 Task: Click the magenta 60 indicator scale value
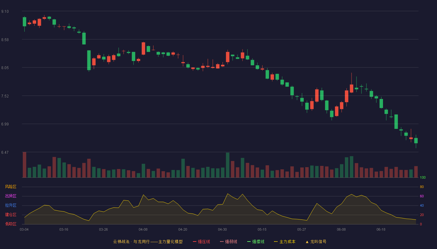422,196
